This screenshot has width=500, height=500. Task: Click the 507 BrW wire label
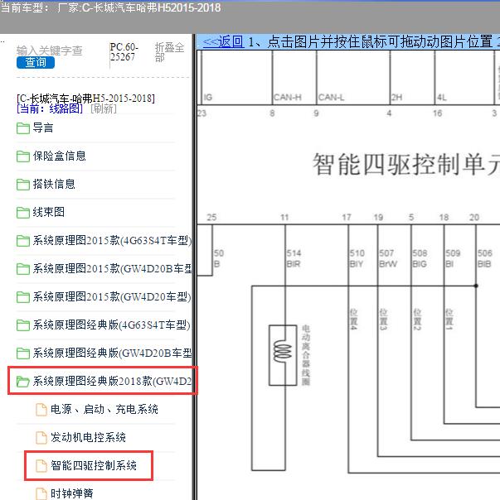(x=388, y=258)
